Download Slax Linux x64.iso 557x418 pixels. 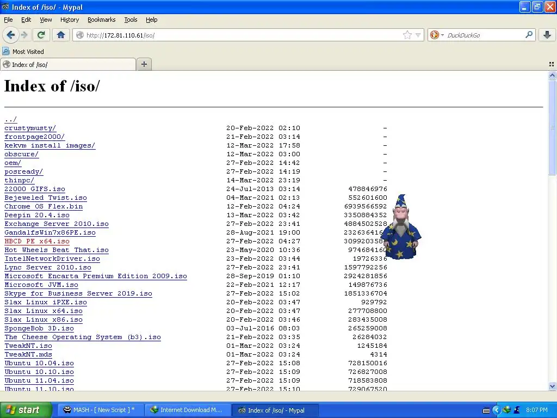tap(44, 311)
